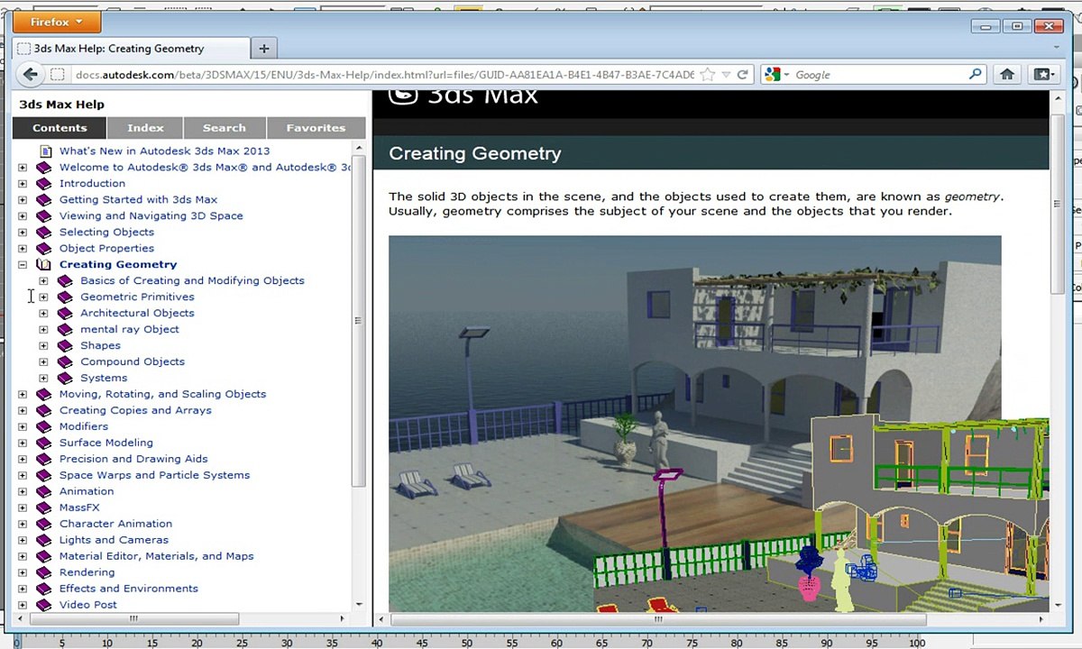Expand the Modifiers tree node
Image resolution: width=1082 pixels, height=649 pixels.
click(23, 426)
